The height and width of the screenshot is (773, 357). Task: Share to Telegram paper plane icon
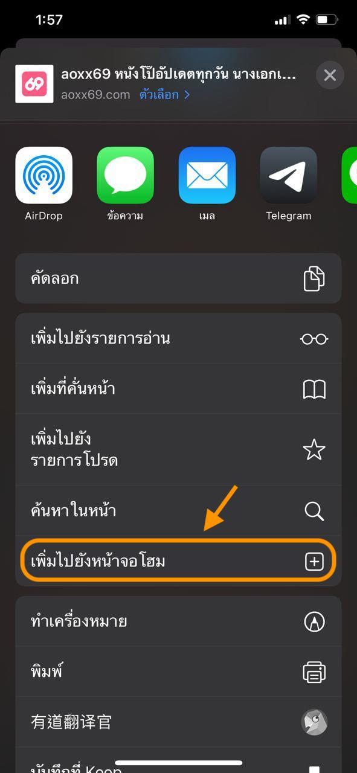tap(289, 175)
